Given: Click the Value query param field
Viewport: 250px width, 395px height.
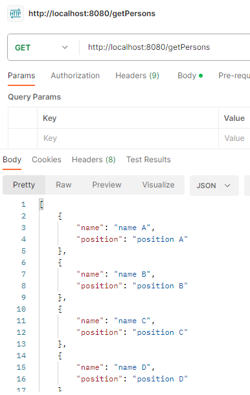Looking at the screenshot, I should 234,138.
